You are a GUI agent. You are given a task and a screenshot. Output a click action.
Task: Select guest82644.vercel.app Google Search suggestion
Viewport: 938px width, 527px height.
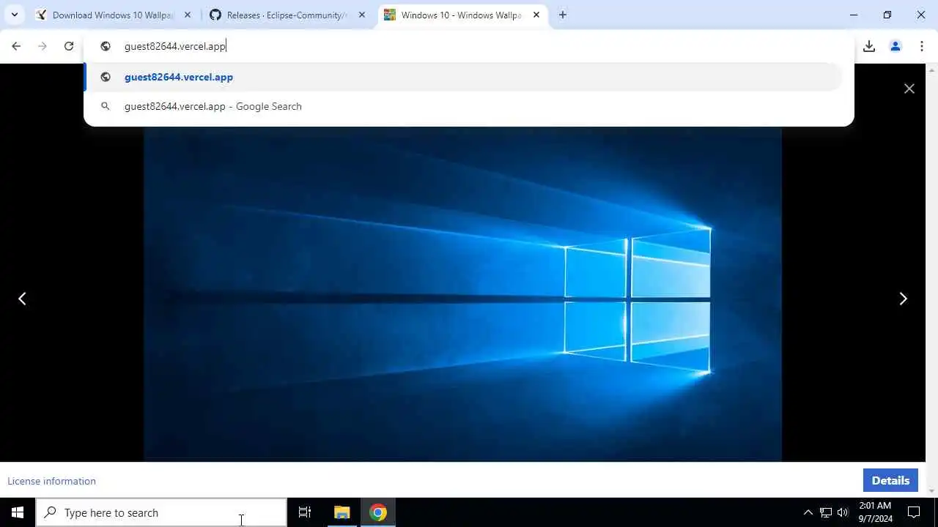(463, 106)
